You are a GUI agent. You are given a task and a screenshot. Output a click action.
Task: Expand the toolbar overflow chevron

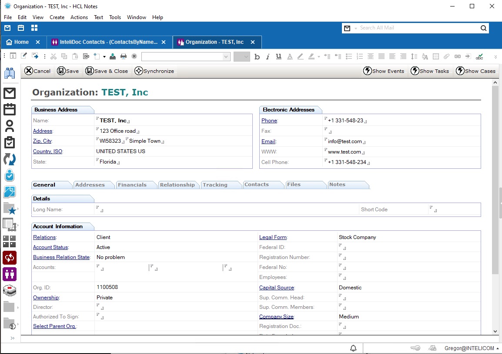click(x=495, y=57)
